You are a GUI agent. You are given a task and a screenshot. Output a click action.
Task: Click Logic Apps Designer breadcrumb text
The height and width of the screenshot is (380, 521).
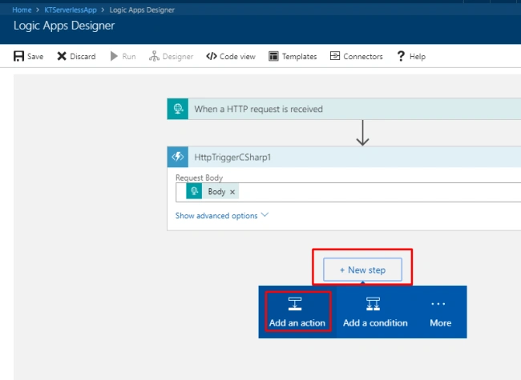click(142, 10)
